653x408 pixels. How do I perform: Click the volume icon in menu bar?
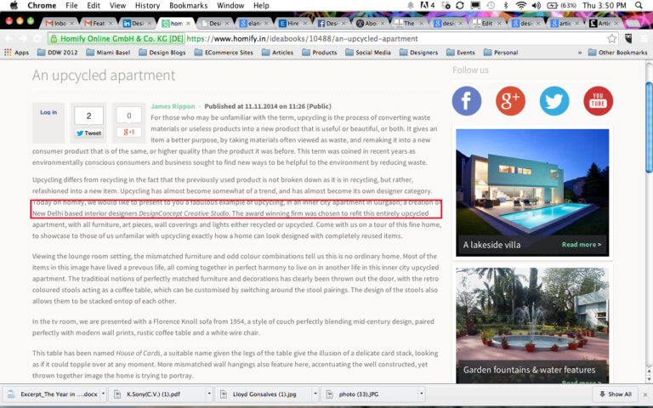tap(536, 5)
